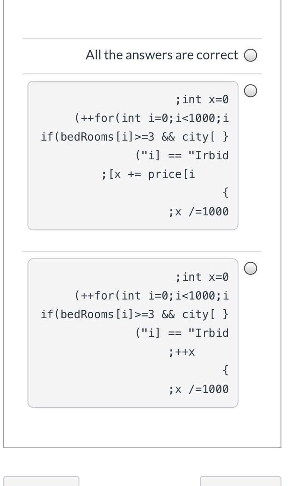302x486 pixels.
Task: Click the line ';int x=0' in the first answer
Action: click(201, 99)
